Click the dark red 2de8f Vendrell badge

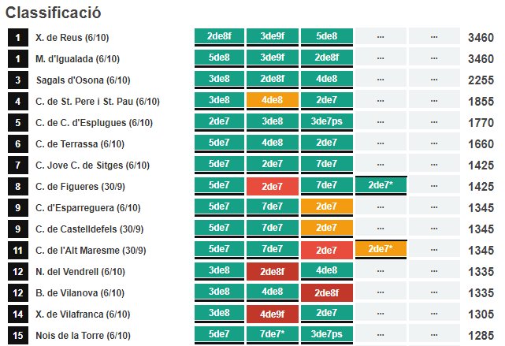(x=272, y=271)
